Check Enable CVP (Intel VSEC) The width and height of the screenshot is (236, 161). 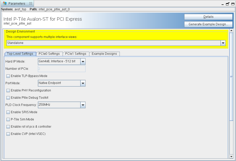[8, 134]
